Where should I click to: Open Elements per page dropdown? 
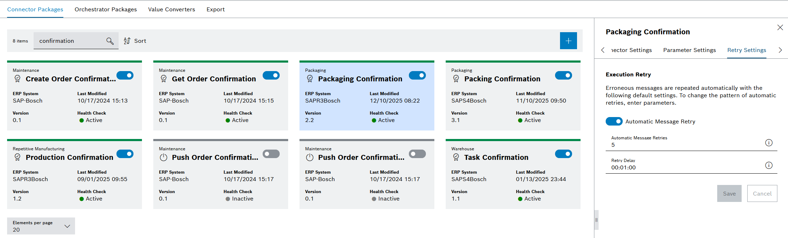41,226
